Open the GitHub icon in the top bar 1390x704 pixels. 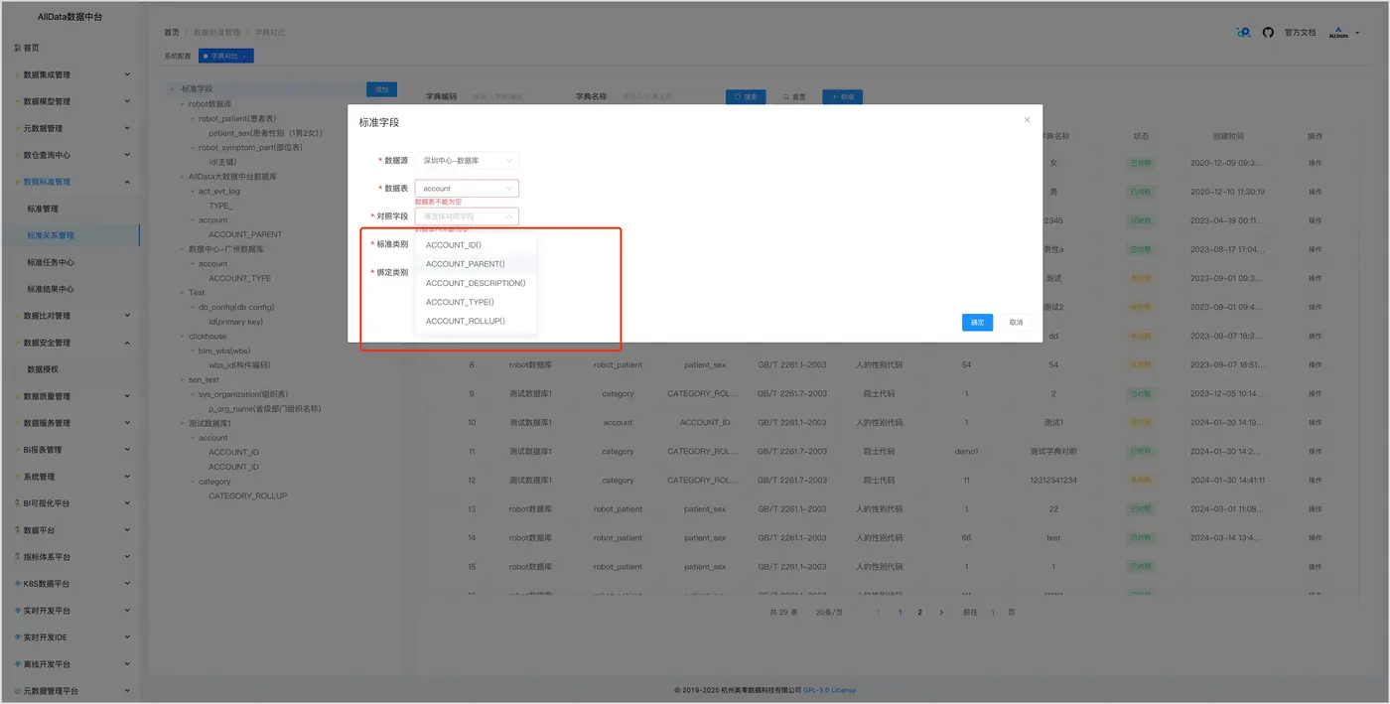(x=1268, y=32)
